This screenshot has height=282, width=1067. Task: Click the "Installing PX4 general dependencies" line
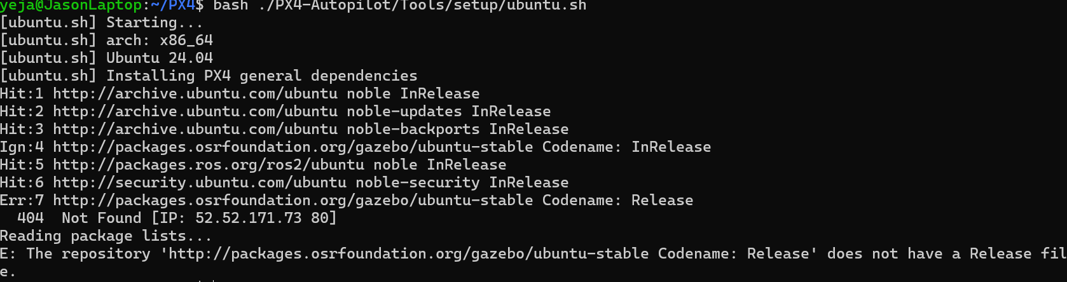pyautogui.click(x=261, y=76)
